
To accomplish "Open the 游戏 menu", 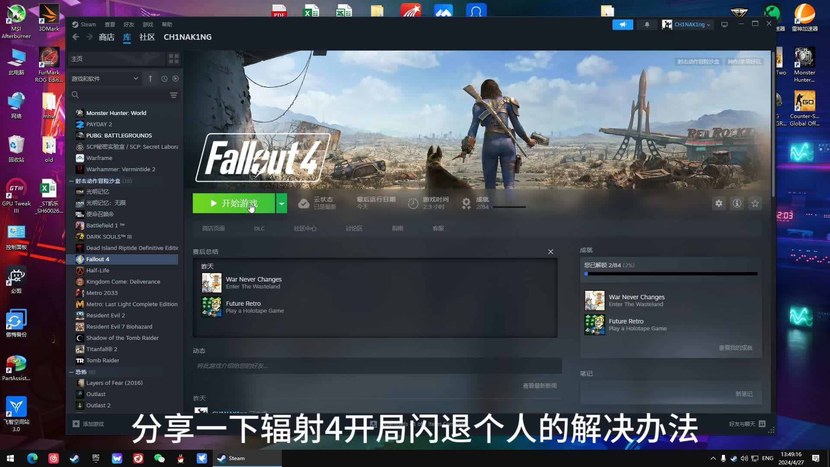I will tap(148, 24).
